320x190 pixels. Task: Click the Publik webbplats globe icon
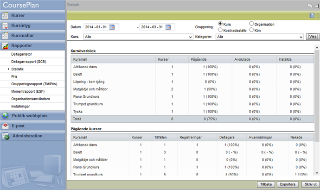point(6,116)
